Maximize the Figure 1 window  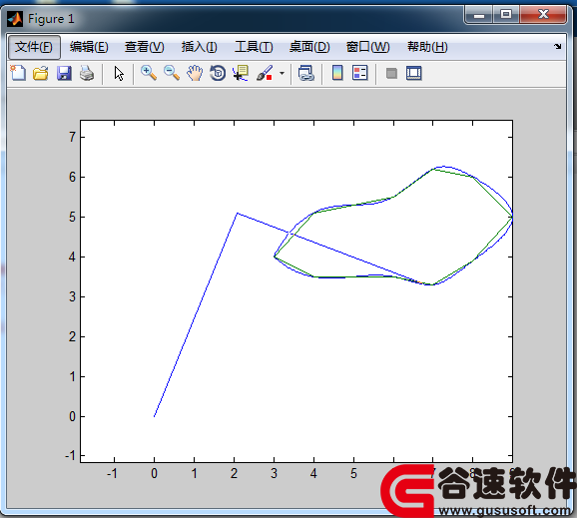tap(506, 15)
